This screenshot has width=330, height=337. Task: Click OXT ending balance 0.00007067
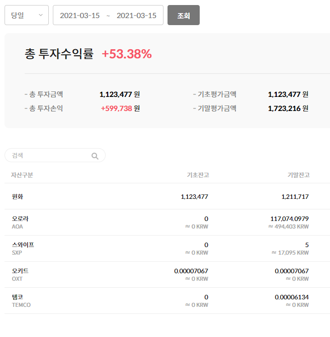292,271
